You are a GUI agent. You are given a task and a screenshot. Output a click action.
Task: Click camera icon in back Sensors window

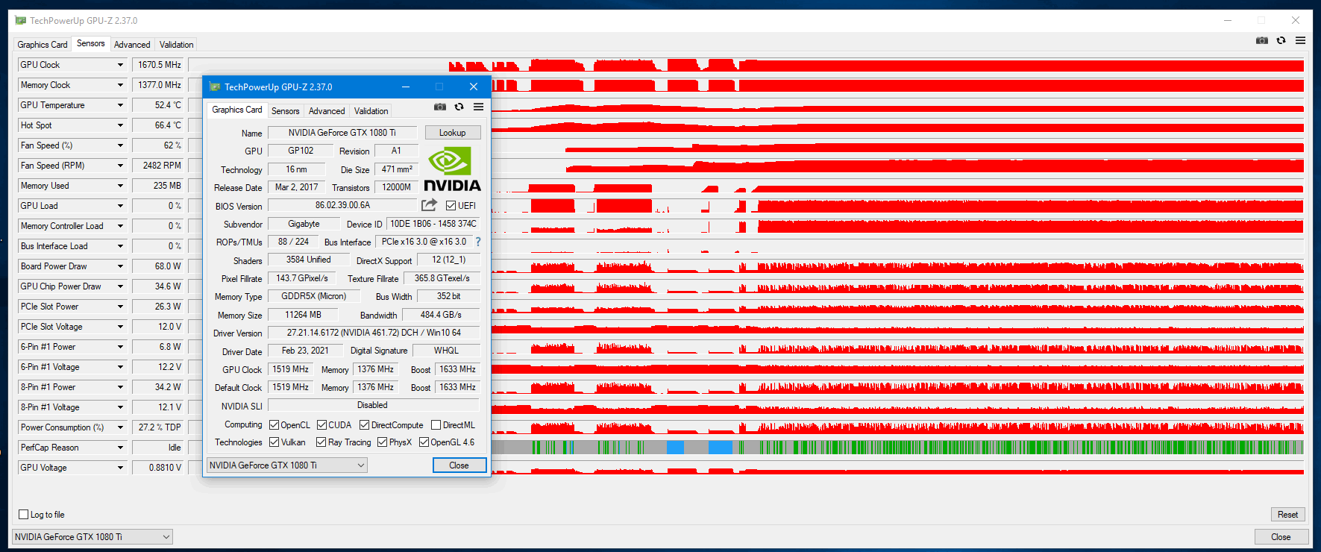tap(1262, 40)
